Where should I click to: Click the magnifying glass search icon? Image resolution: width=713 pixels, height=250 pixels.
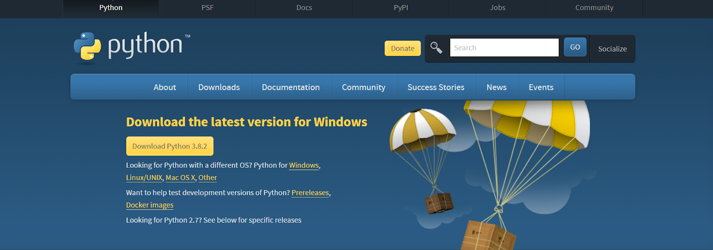(x=436, y=48)
